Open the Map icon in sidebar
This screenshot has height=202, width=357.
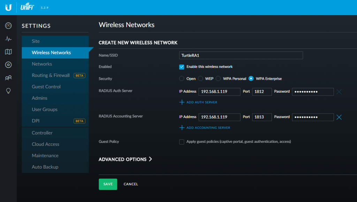8,52
